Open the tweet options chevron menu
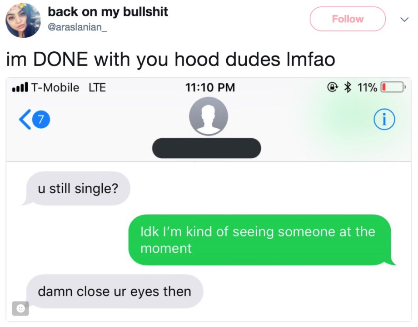Viewport: 418px width, 327px height. (404, 20)
